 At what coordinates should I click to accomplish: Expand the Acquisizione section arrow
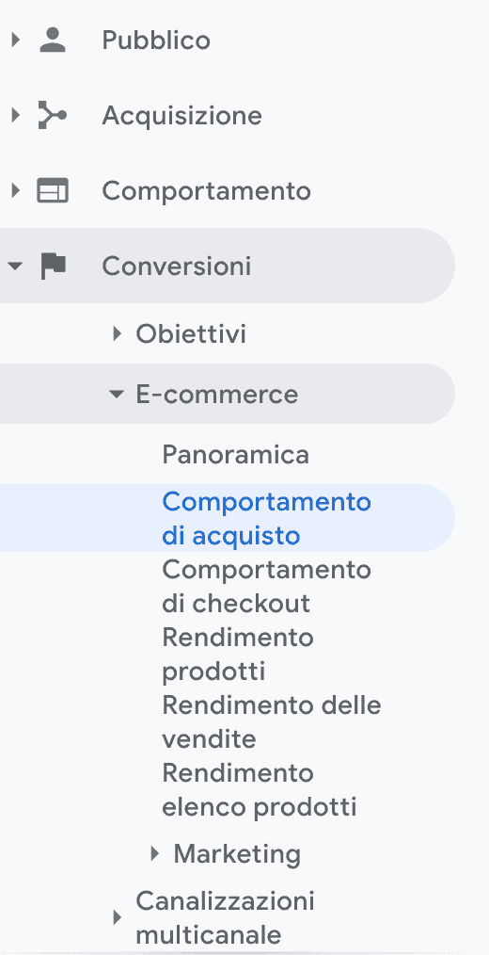click(16, 115)
